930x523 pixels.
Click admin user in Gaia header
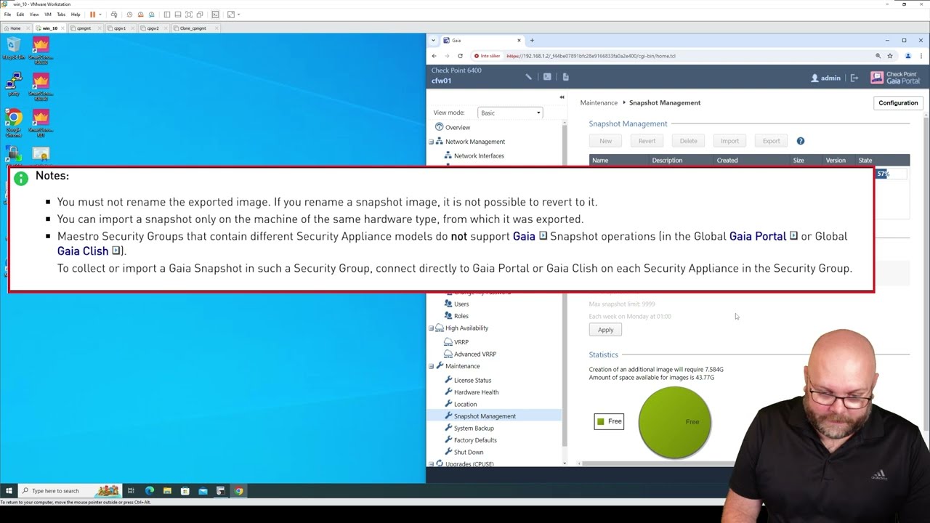826,78
